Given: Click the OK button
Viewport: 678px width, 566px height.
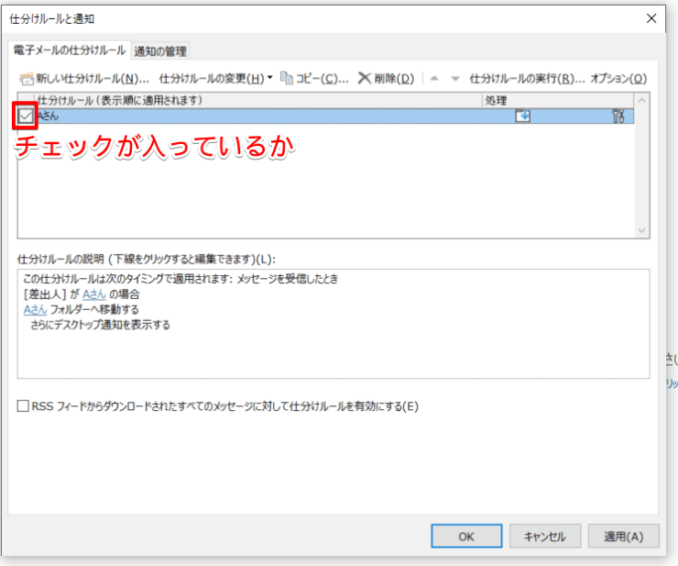Looking at the screenshot, I should coord(466,536).
